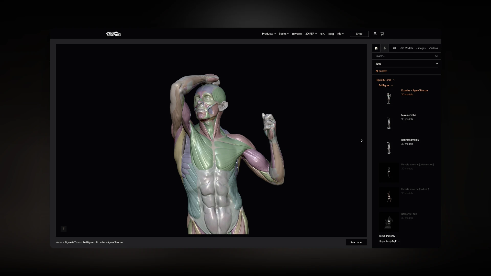Go to the next model with the right arrow
Viewport: 491px width, 276px height.
coord(362,141)
